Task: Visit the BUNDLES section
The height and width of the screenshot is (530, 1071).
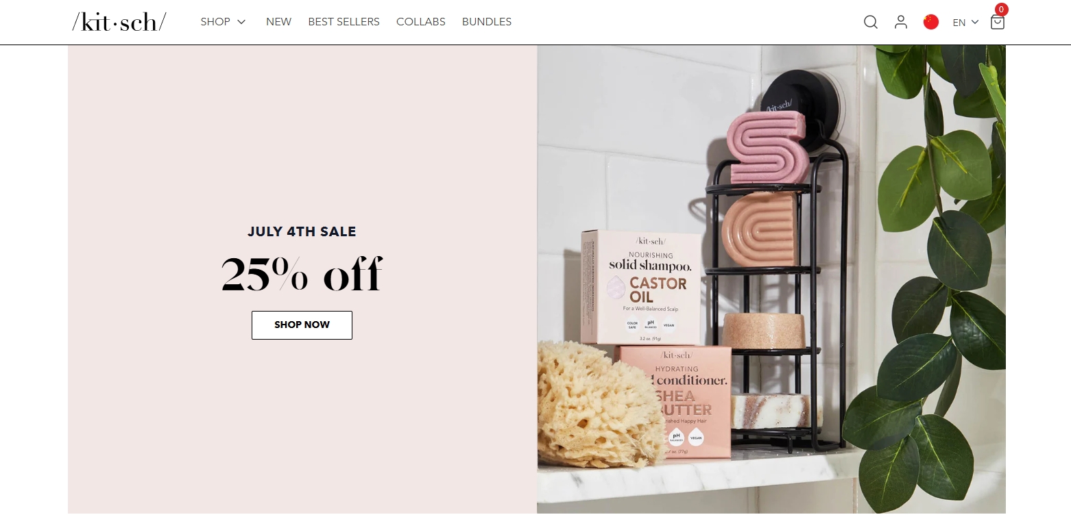Action: point(487,22)
